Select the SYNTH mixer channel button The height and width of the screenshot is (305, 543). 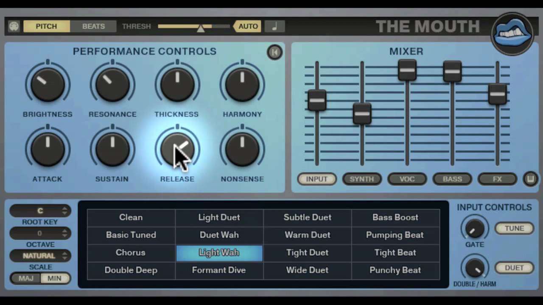[362, 179]
